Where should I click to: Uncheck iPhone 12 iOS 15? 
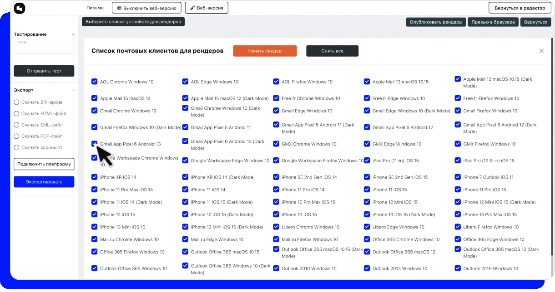point(94,214)
